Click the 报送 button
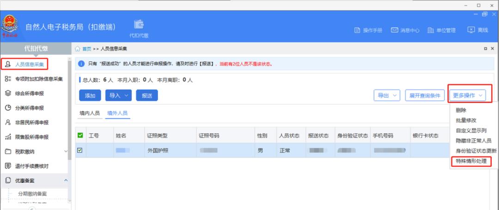Image resolution: width=499 pixels, height=210 pixels. point(147,95)
